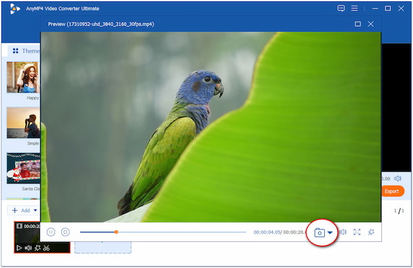
Task: Open the Add dropdown arrow
Action: (35, 210)
